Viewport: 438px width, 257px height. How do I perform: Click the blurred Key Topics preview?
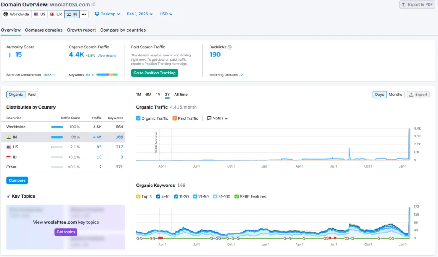click(x=66, y=227)
